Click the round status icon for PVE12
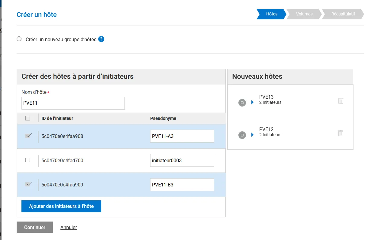The height and width of the screenshot is (240, 375). (242, 135)
